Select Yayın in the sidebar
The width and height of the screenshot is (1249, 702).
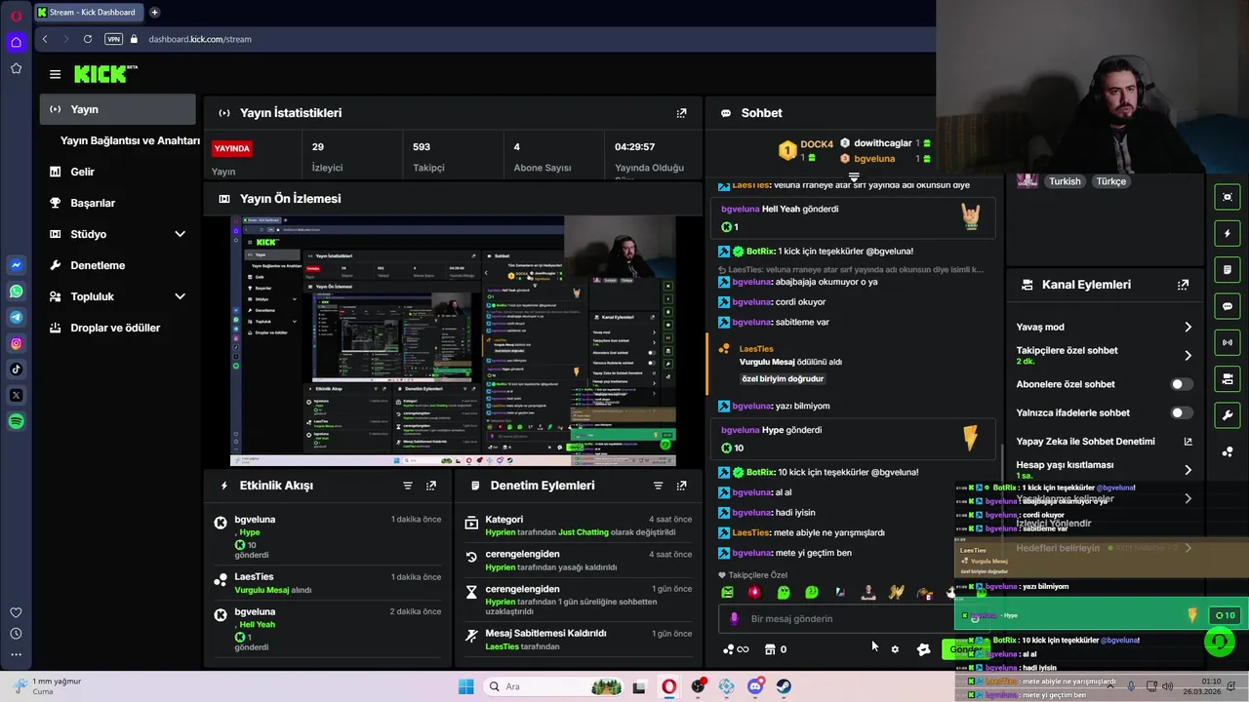[x=118, y=109]
